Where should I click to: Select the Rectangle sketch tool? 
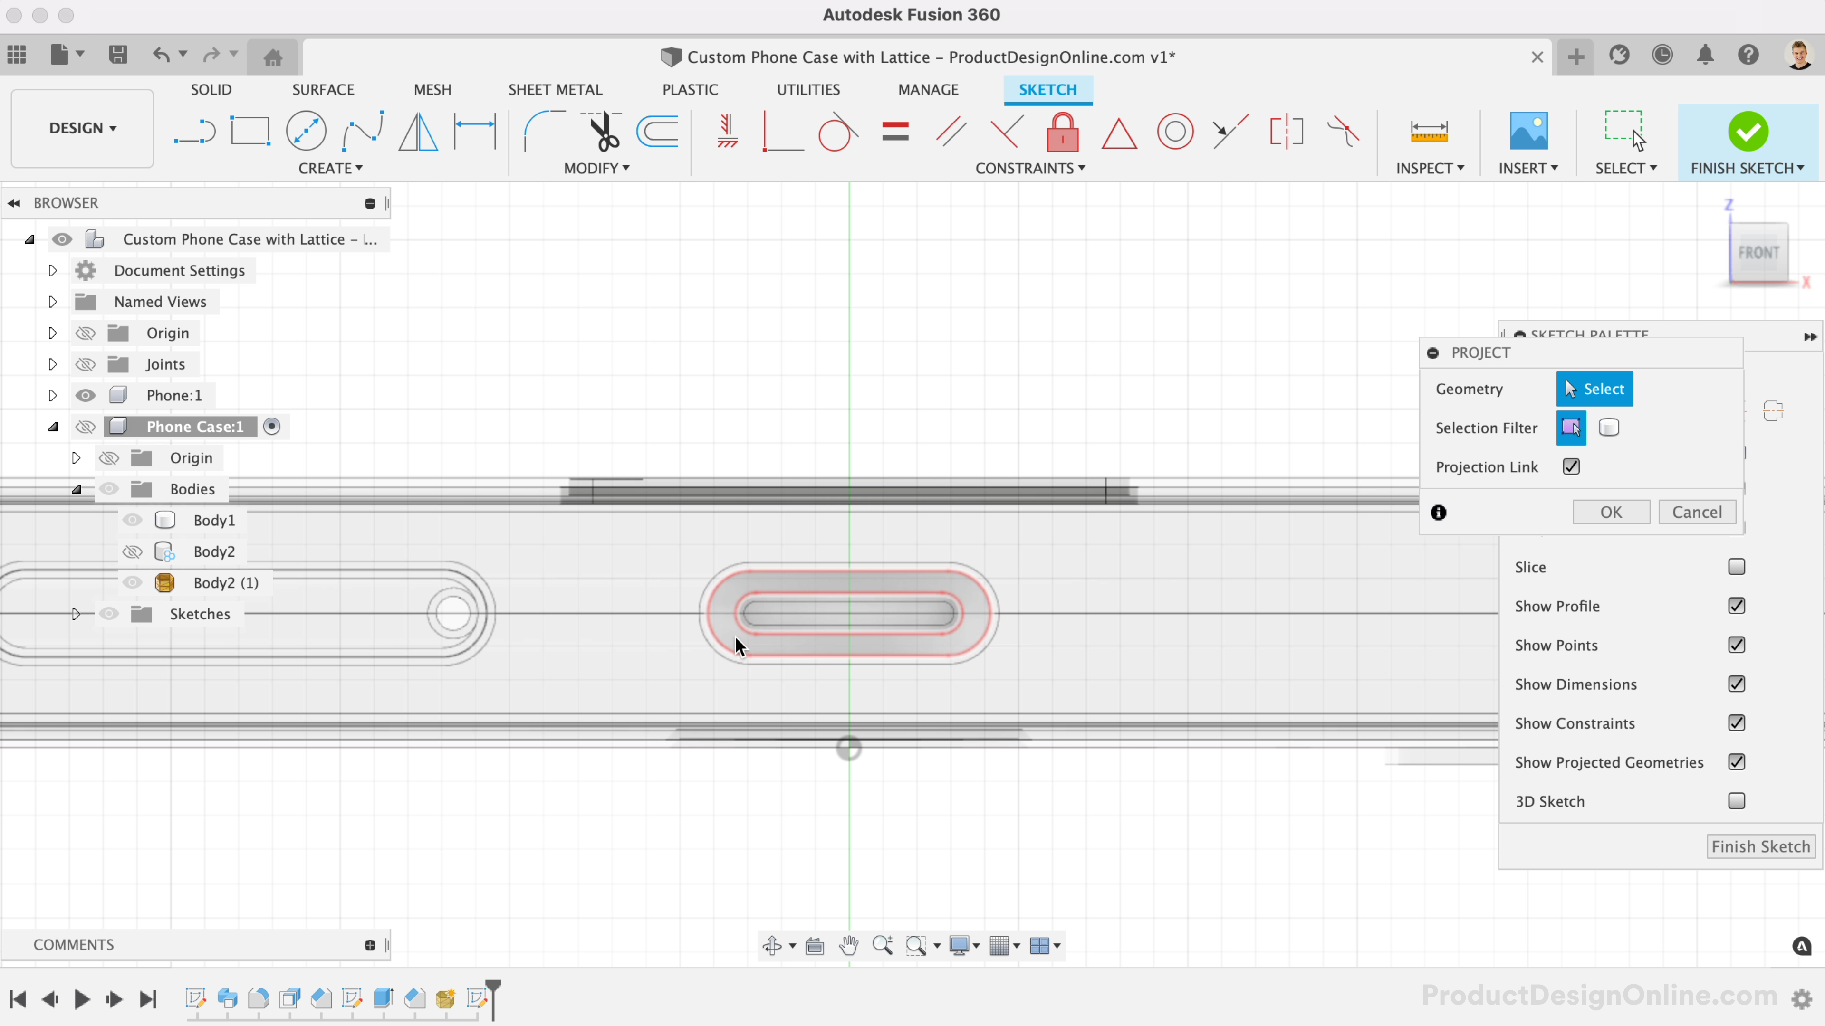click(250, 132)
